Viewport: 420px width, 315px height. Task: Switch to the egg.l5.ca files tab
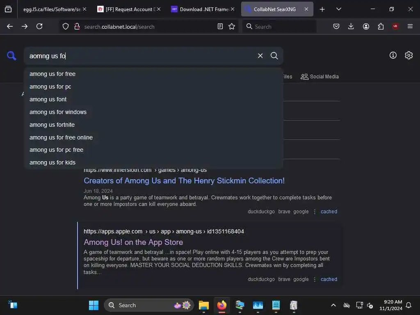[52, 9]
